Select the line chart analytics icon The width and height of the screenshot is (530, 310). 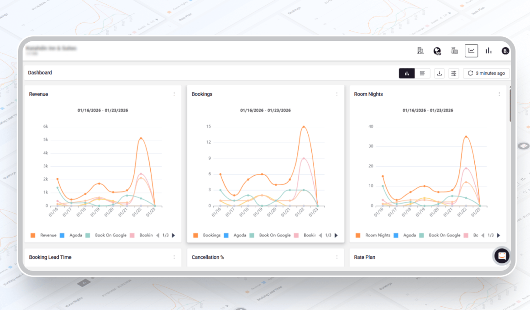pyautogui.click(x=471, y=51)
